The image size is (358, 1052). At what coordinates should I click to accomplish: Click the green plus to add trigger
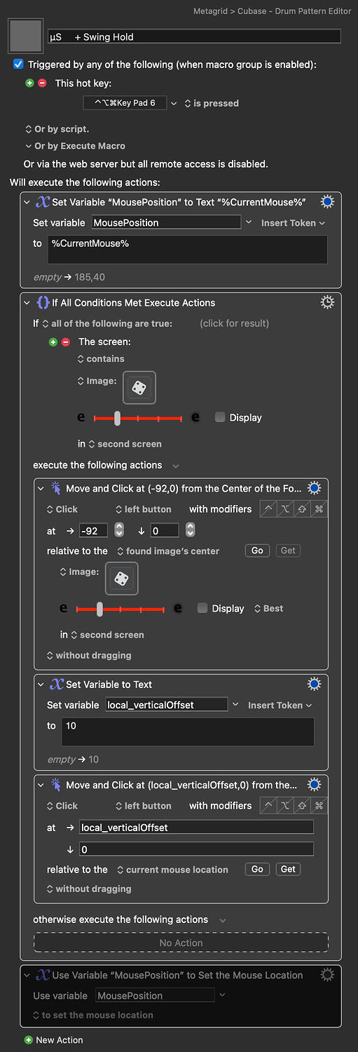coord(29,83)
